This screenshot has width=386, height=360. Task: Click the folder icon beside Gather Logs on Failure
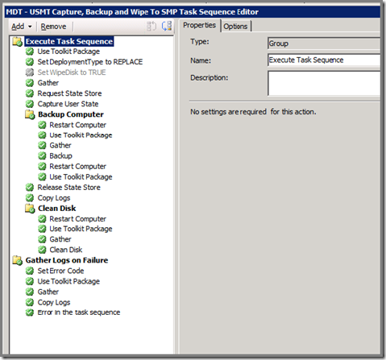[18, 260]
